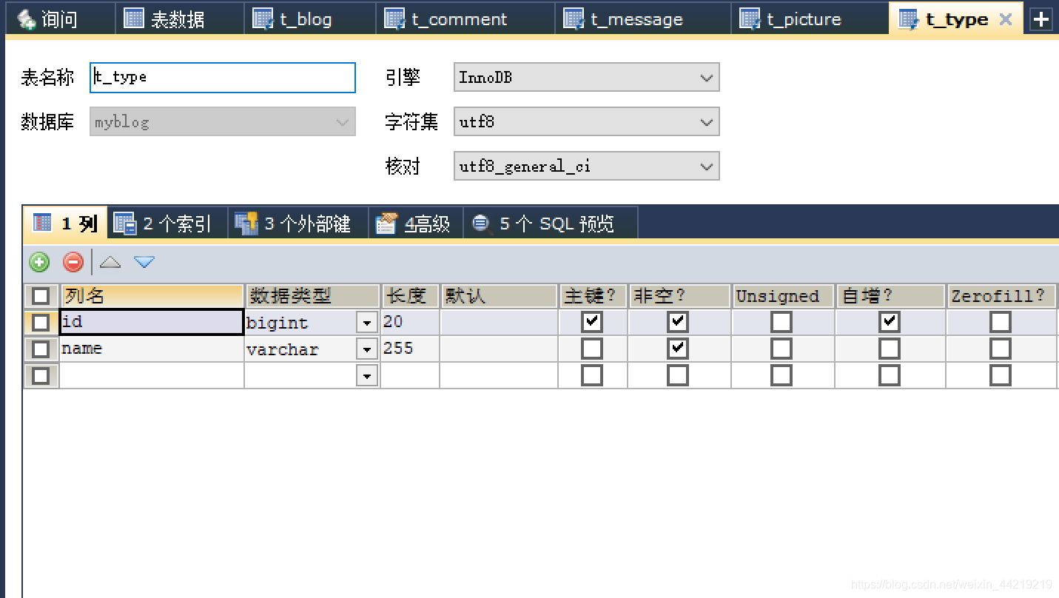Toggle Unsigned checkbox for id
Image resolution: width=1059 pixels, height=598 pixels.
click(x=781, y=322)
